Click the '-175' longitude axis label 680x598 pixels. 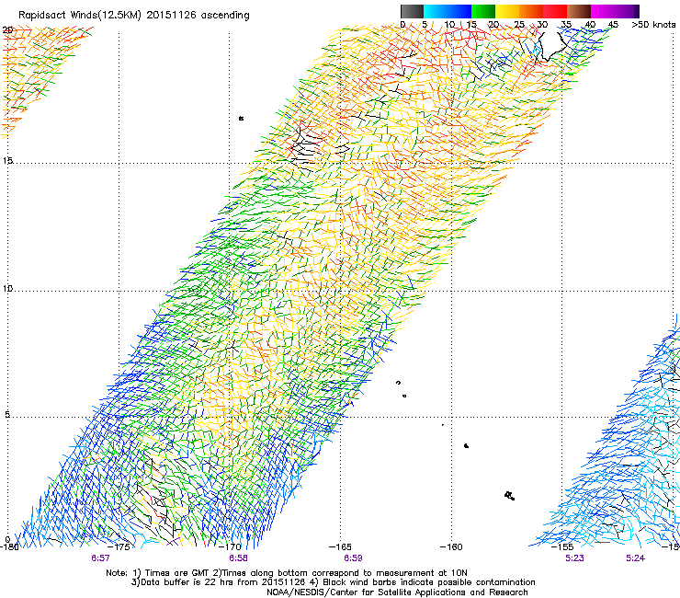click(118, 546)
